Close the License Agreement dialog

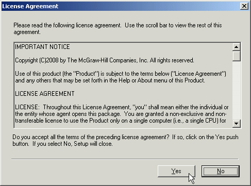click(x=244, y=6)
